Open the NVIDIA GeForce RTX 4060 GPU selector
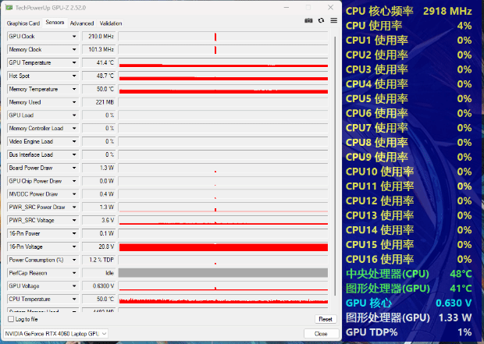This screenshot has width=484, height=344. coord(55,334)
